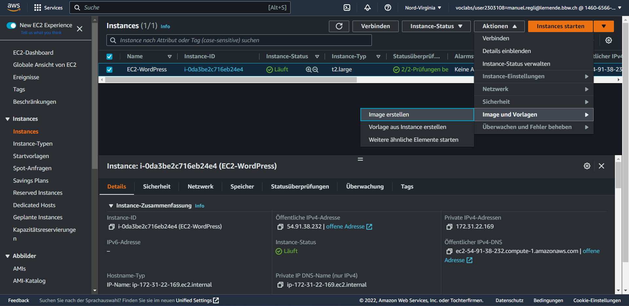
Task: Open the notifications bell
Action: coord(368,8)
